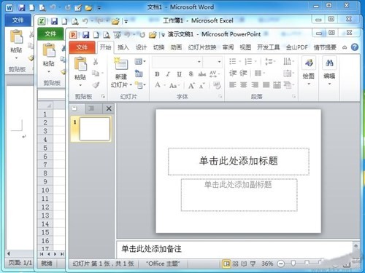The height and width of the screenshot is (273, 365).
Task: Click the Reset slide icon in the Slides group
Action: [x=139, y=74]
